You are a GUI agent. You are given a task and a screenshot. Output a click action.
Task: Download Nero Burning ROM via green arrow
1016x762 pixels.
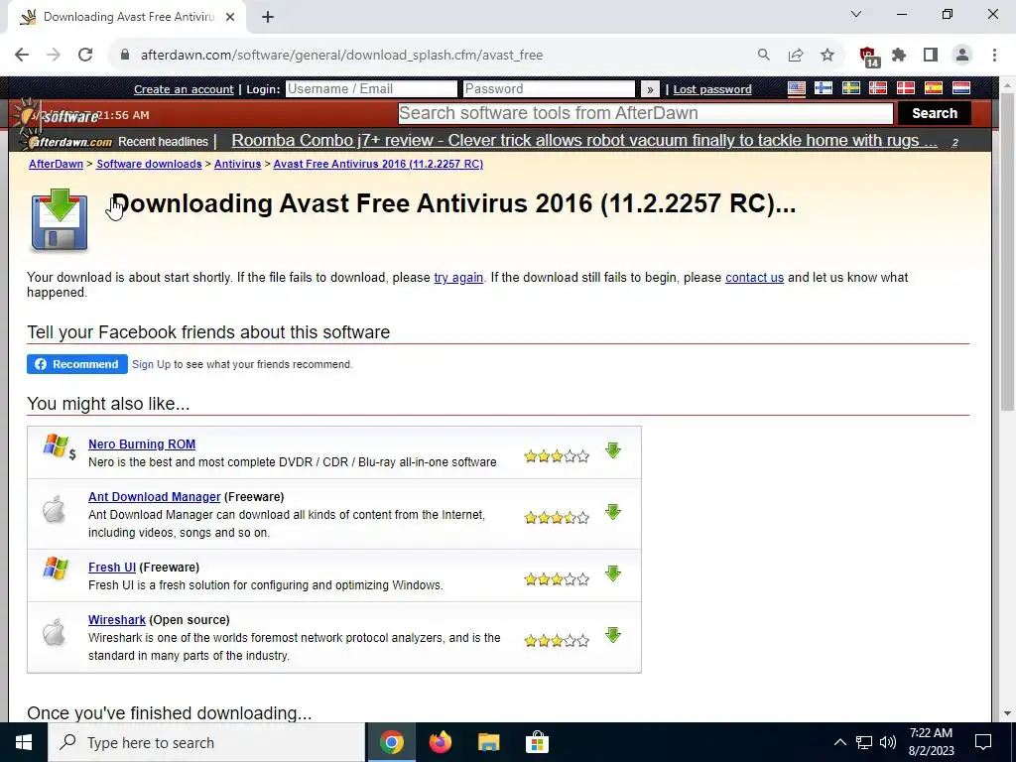613,450
